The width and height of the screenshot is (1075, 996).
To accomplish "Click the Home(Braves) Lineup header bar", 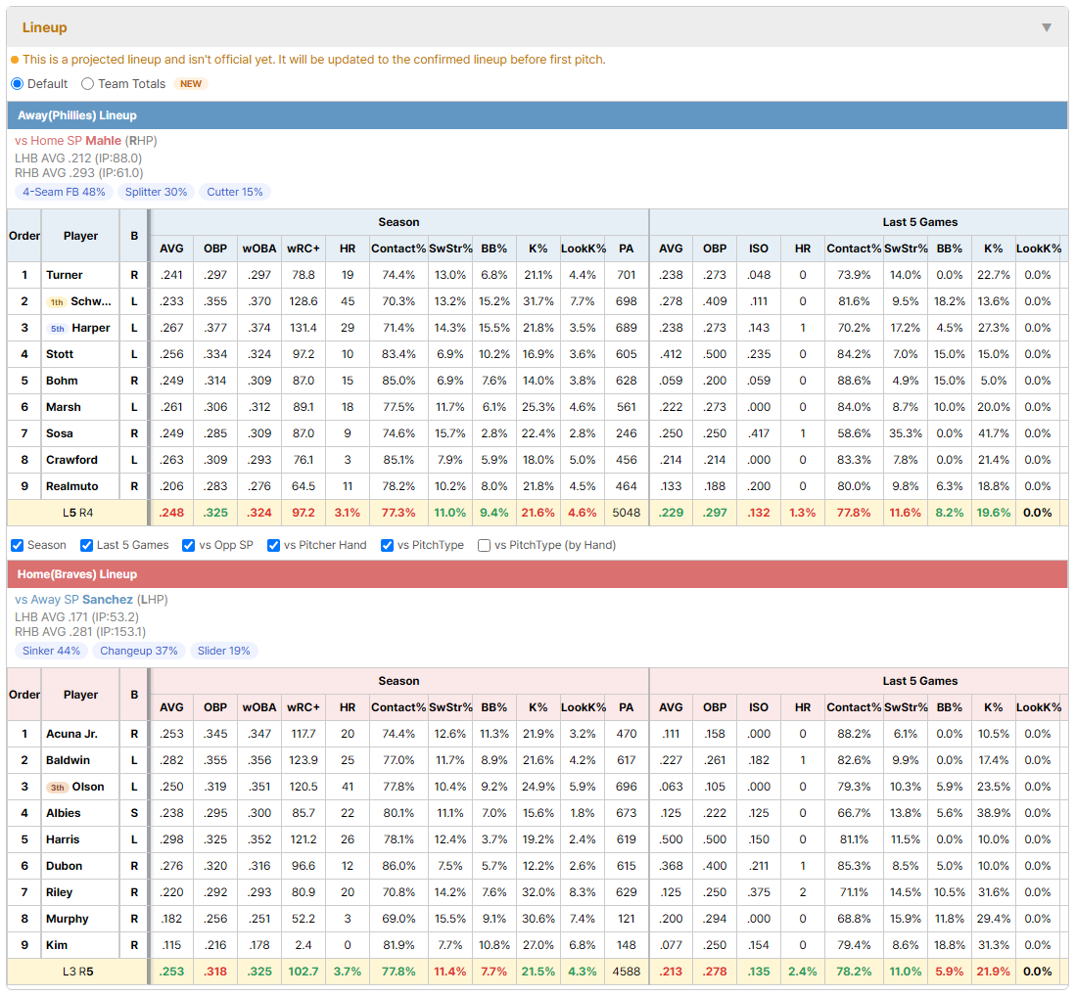I will pyautogui.click(x=537, y=574).
